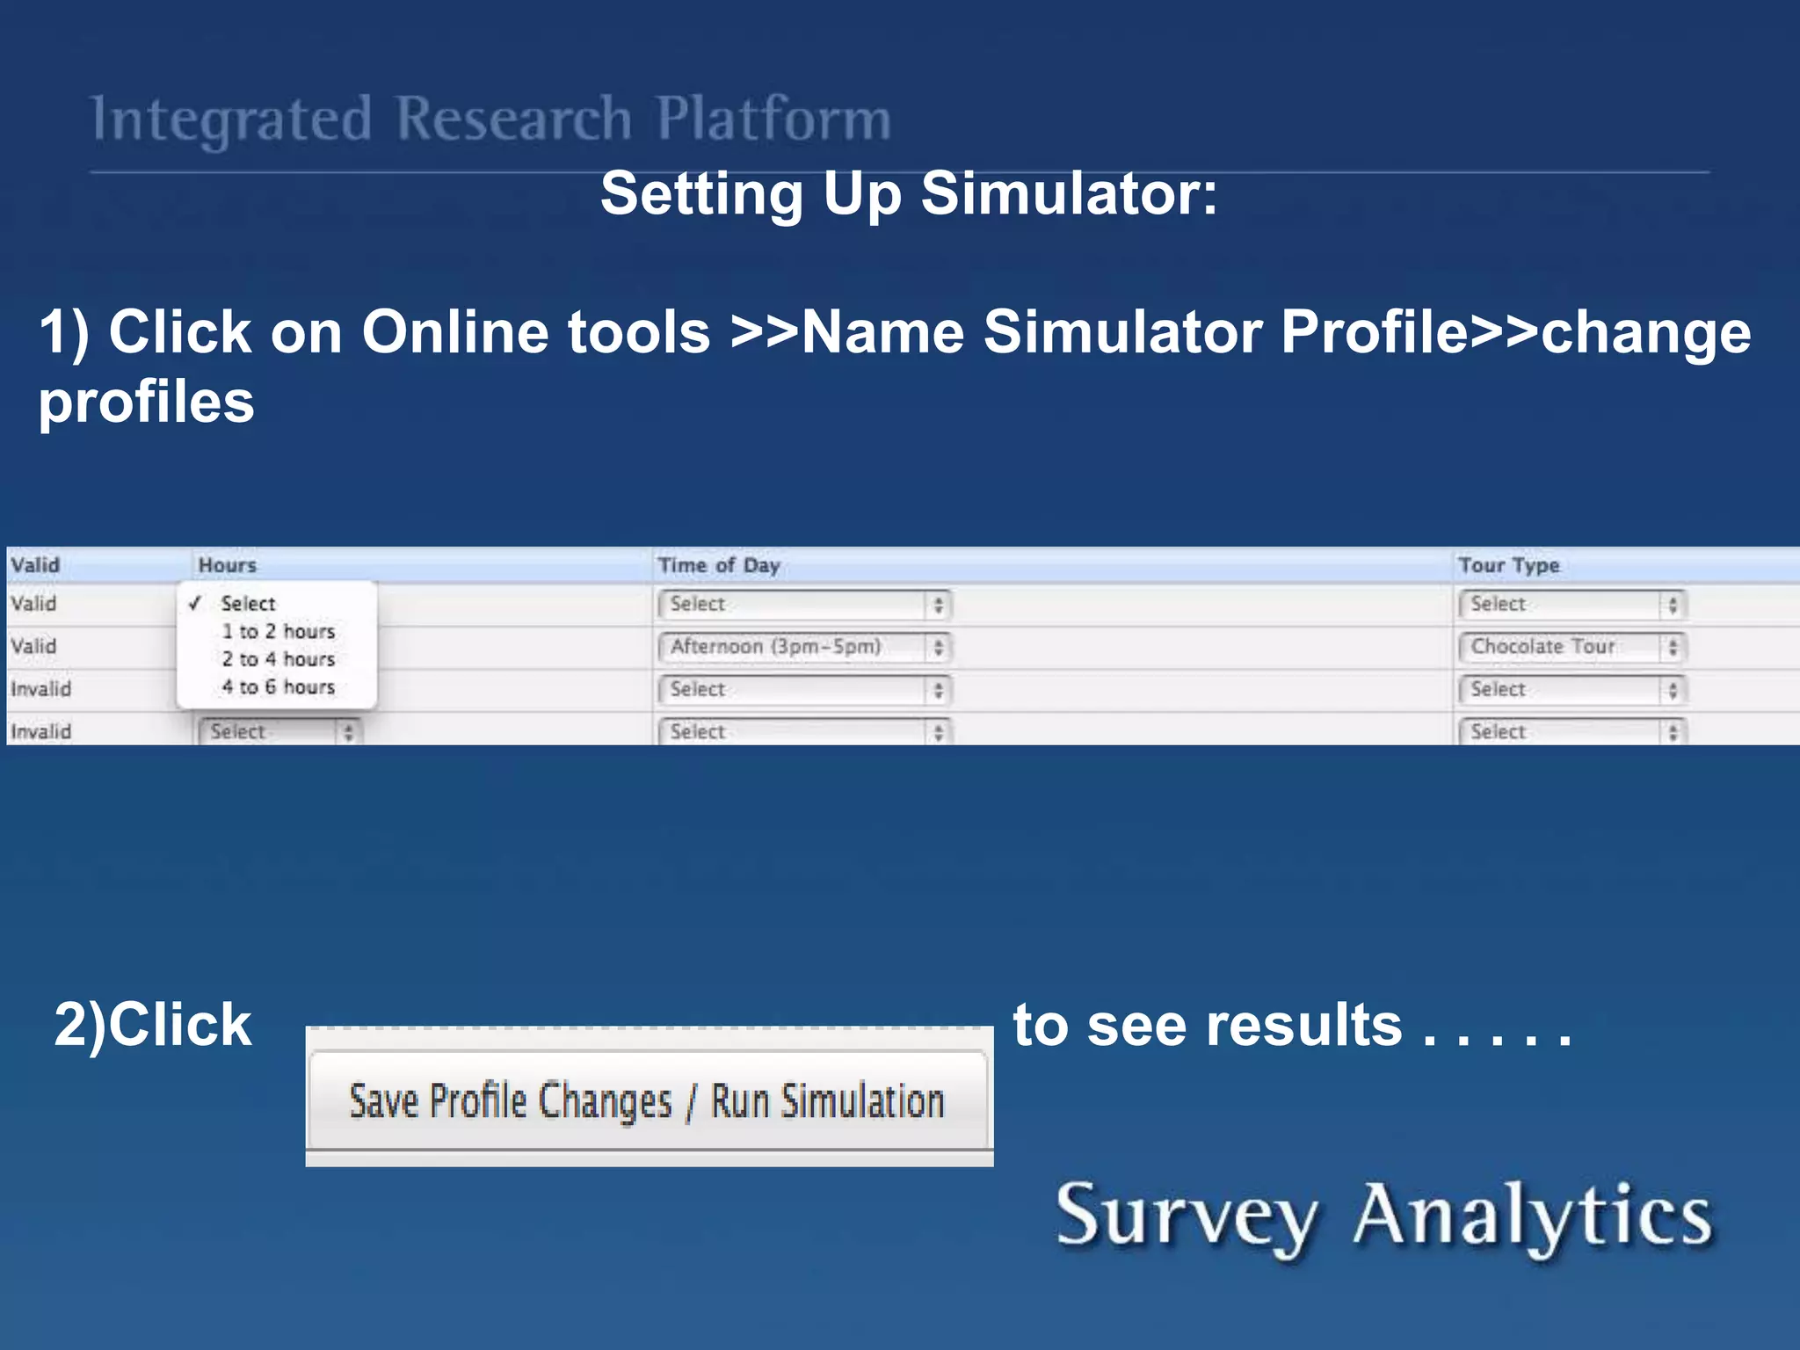Open Time of Day dropdown in first Valid row

(804, 605)
